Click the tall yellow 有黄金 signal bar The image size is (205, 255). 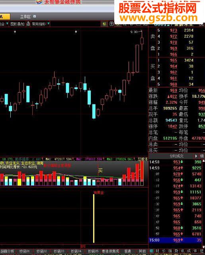pyautogui.click(x=94, y=218)
